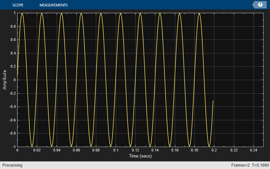Click the 0.06 tick on time axis
This screenshot has height=169, width=270.
(x=76, y=150)
